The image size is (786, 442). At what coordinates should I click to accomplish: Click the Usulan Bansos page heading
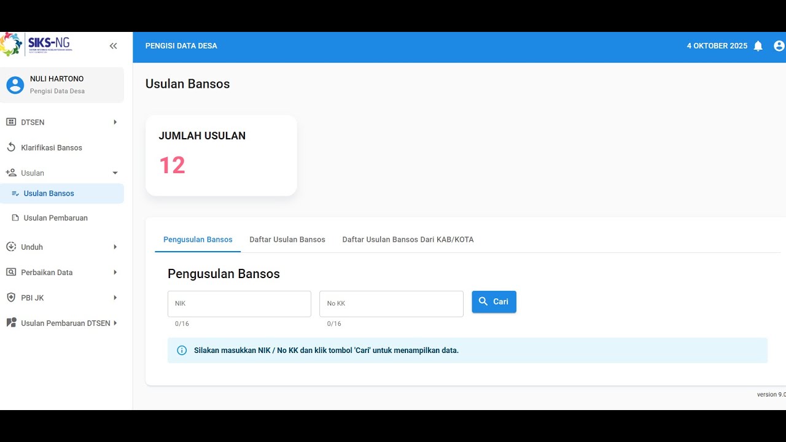click(x=187, y=84)
